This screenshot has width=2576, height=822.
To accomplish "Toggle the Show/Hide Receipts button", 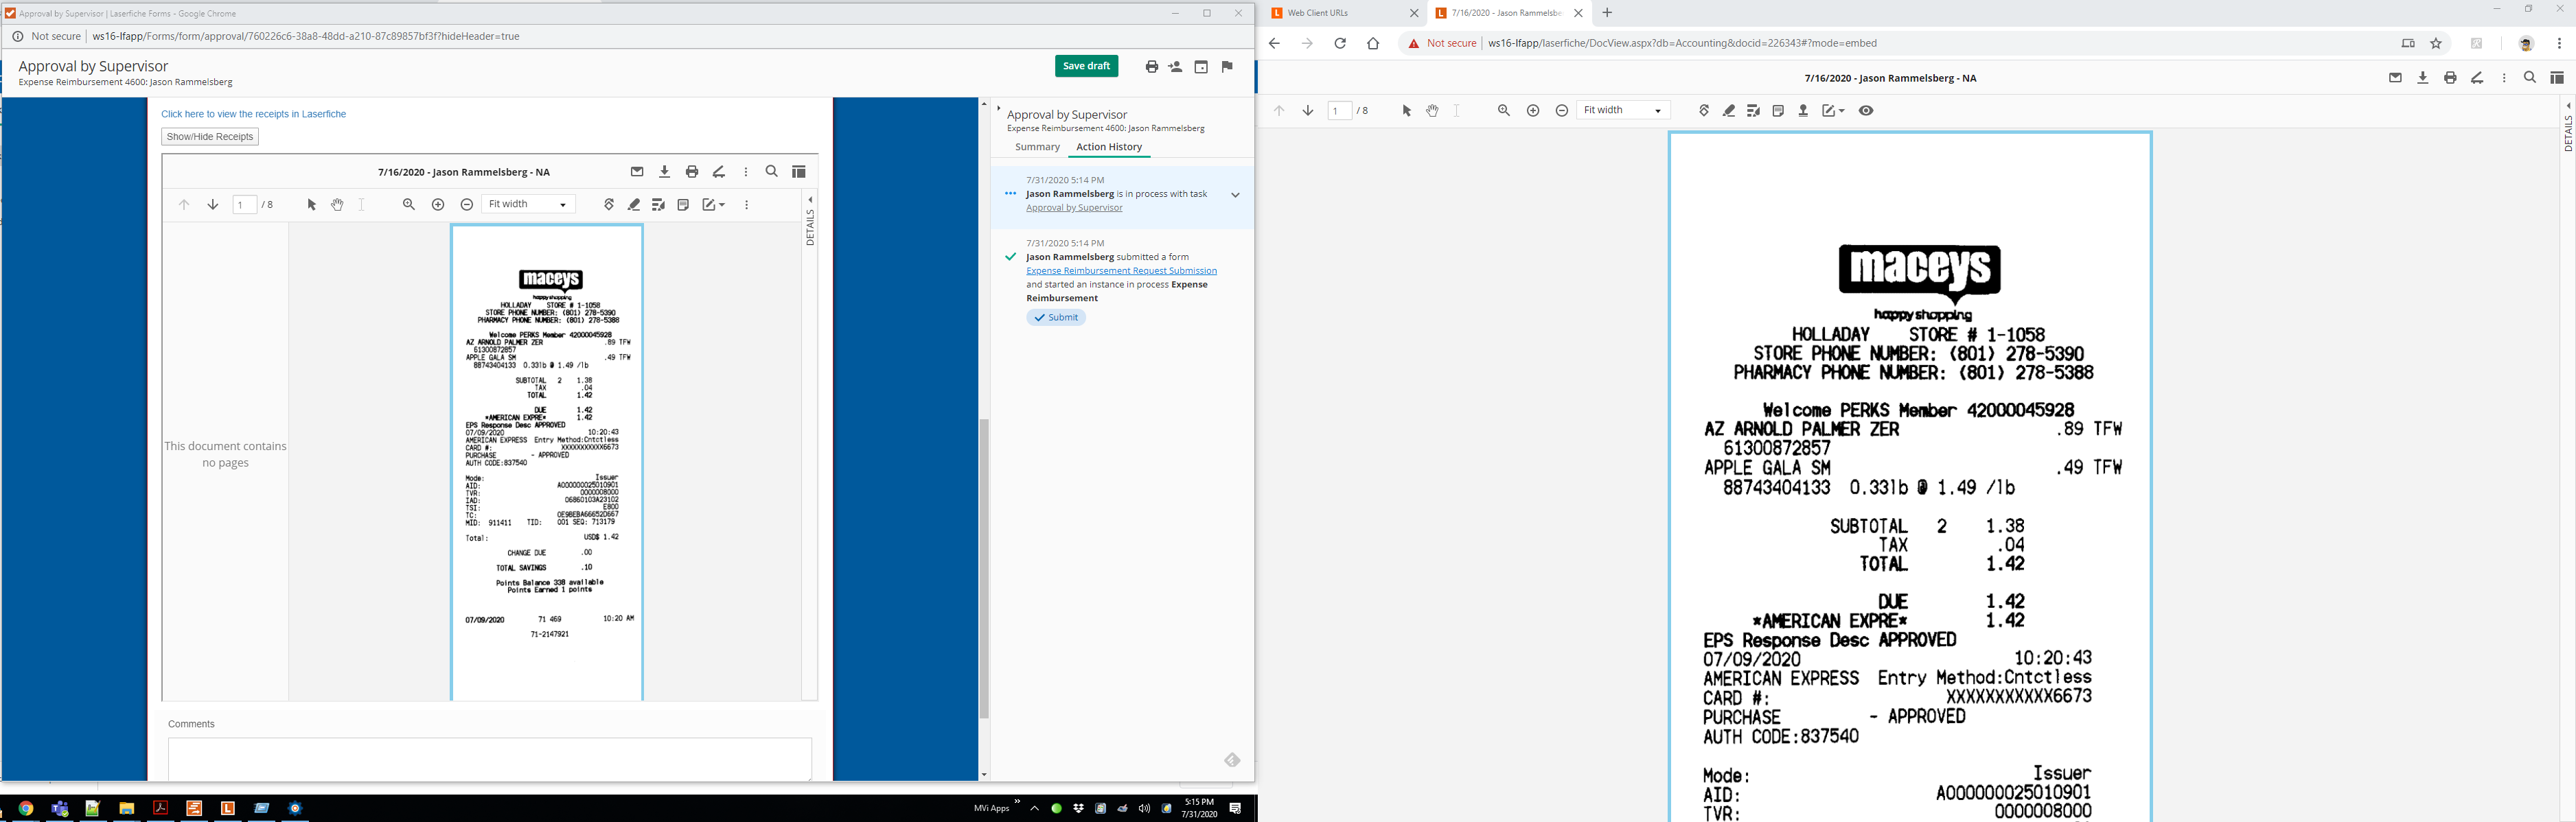I will pyautogui.click(x=210, y=137).
